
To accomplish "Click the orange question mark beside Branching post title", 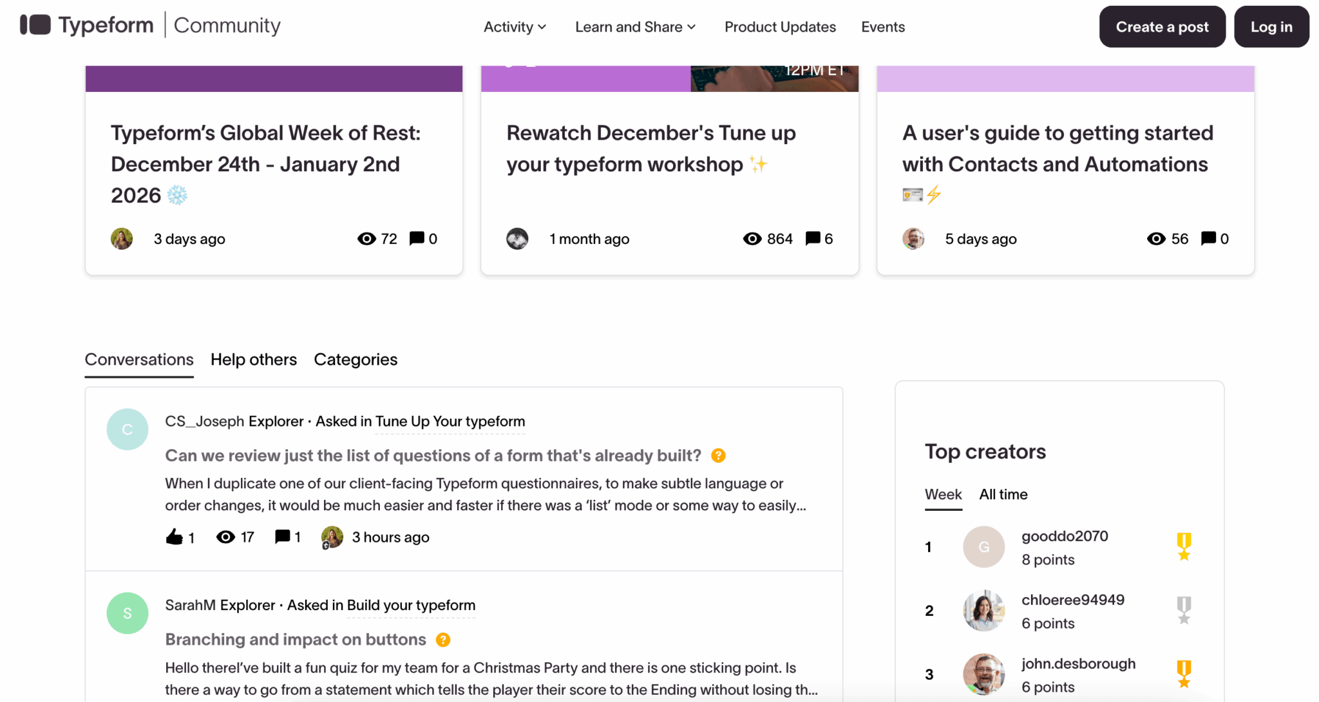I will (x=442, y=640).
